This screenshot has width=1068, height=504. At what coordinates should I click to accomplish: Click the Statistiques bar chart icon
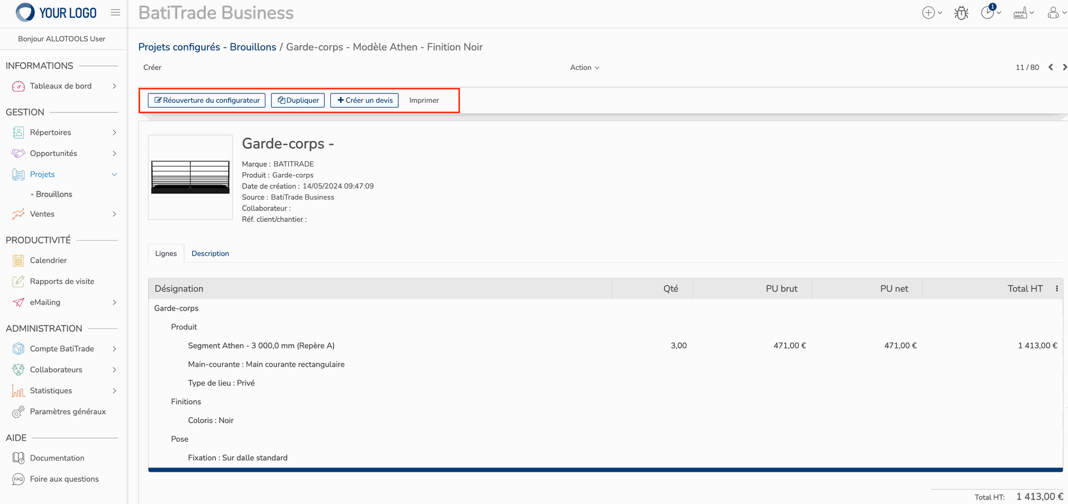click(x=18, y=391)
